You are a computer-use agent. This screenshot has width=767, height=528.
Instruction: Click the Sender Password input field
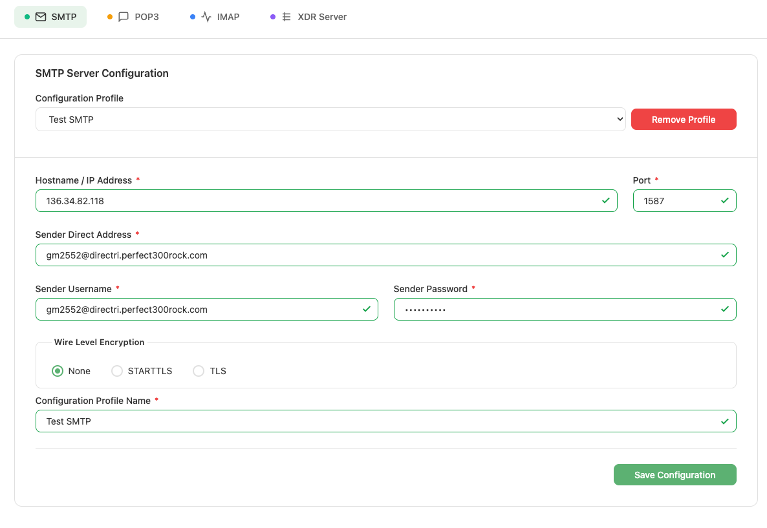[x=565, y=309]
